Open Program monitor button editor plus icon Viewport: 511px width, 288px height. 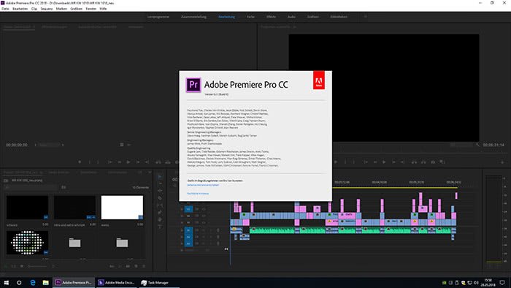[502, 162]
